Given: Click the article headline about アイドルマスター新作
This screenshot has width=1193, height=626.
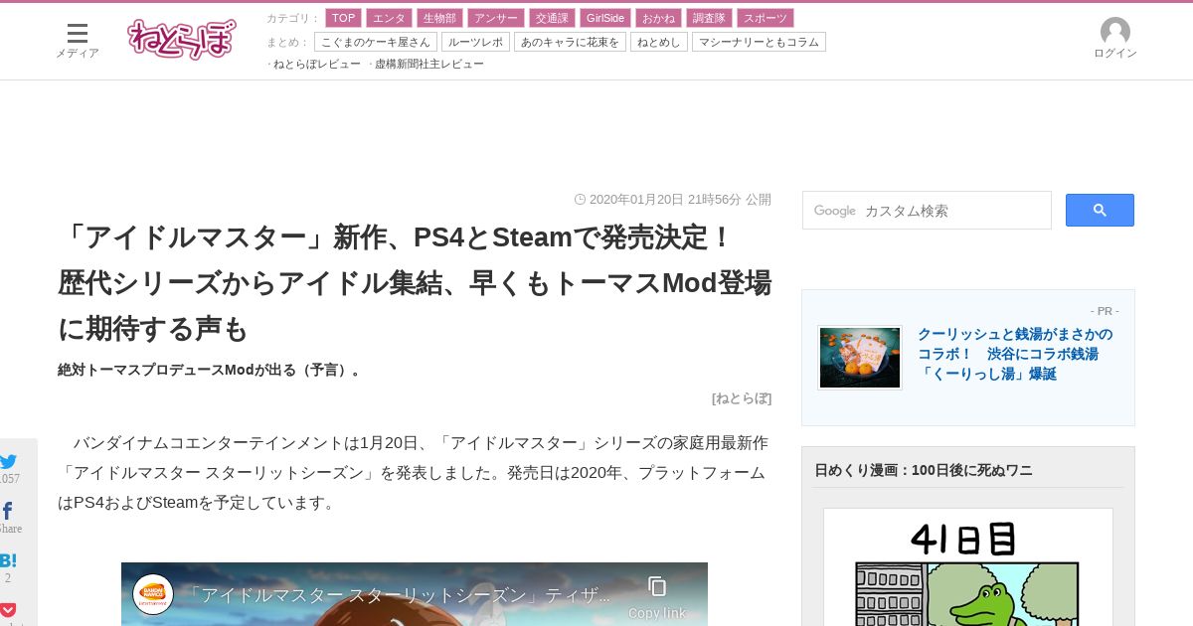Looking at the screenshot, I should coord(415,282).
